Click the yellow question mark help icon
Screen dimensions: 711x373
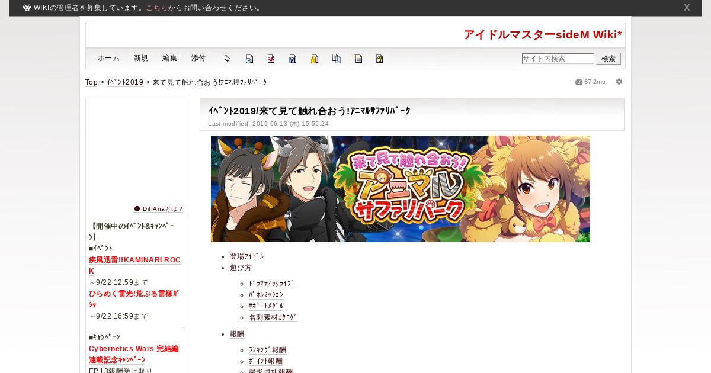(x=379, y=59)
